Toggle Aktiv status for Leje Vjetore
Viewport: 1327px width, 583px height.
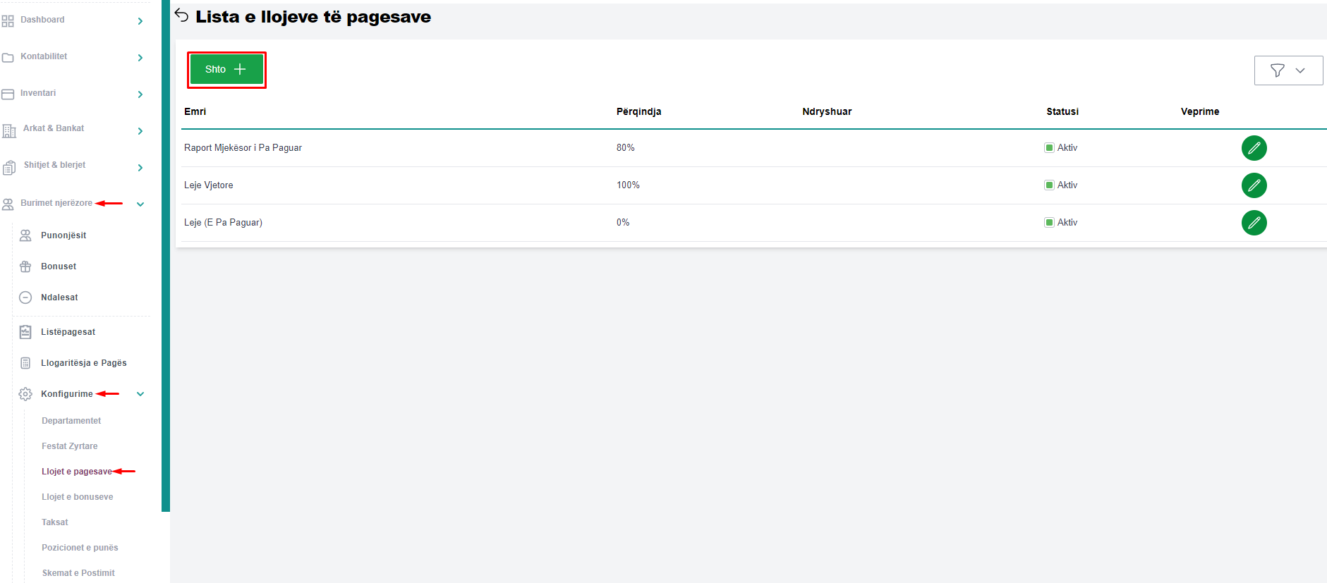(1049, 185)
